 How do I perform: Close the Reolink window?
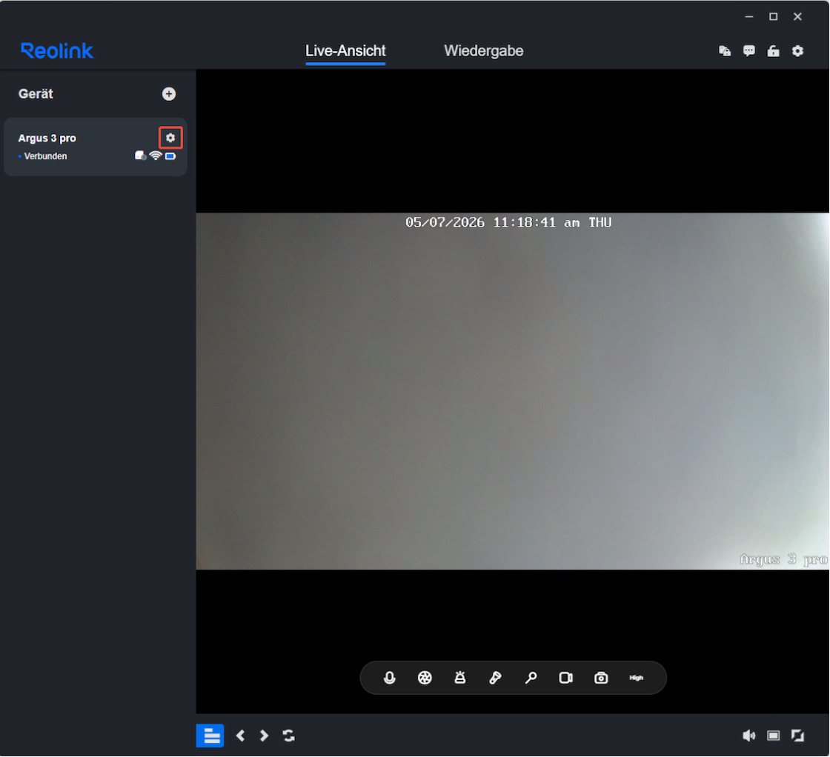point(797,17)
